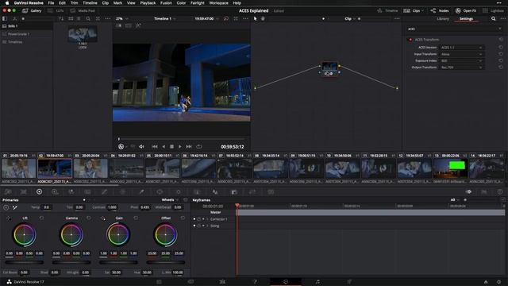Image resolution: width=508 pixels, height=286 pixels.
Task: Open the Fusion menu
Action: point(166,3)
